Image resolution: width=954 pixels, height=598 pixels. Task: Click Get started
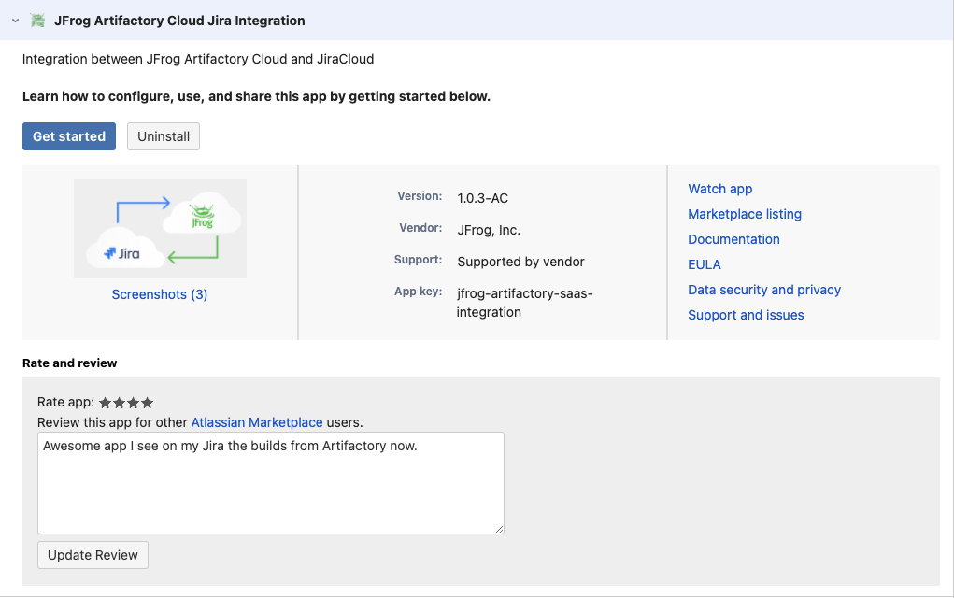(x=68, y=135)
